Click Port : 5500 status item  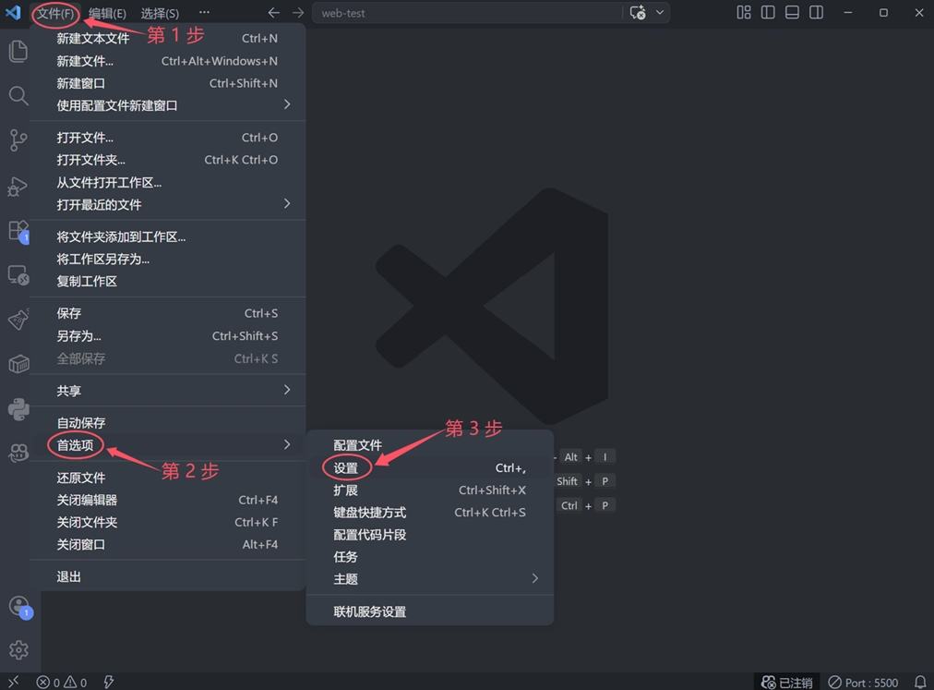point(863,683)
